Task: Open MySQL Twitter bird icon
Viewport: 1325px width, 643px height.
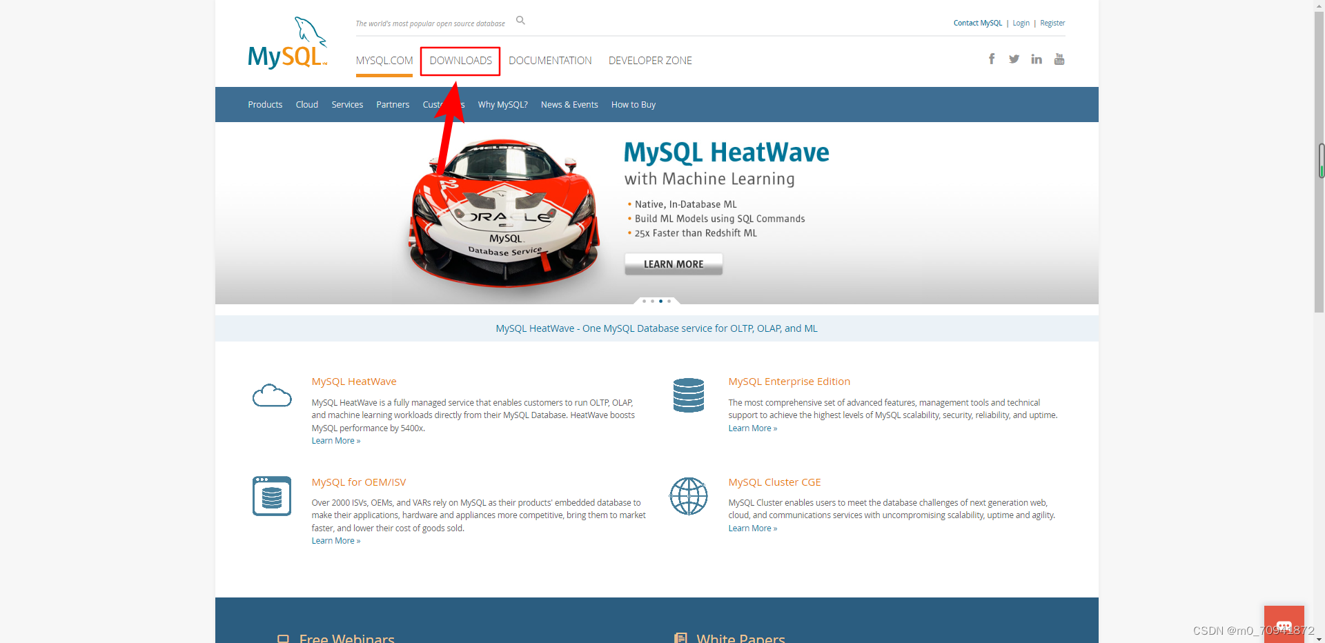Action: pyautogui.click(x=1014, y=59)
